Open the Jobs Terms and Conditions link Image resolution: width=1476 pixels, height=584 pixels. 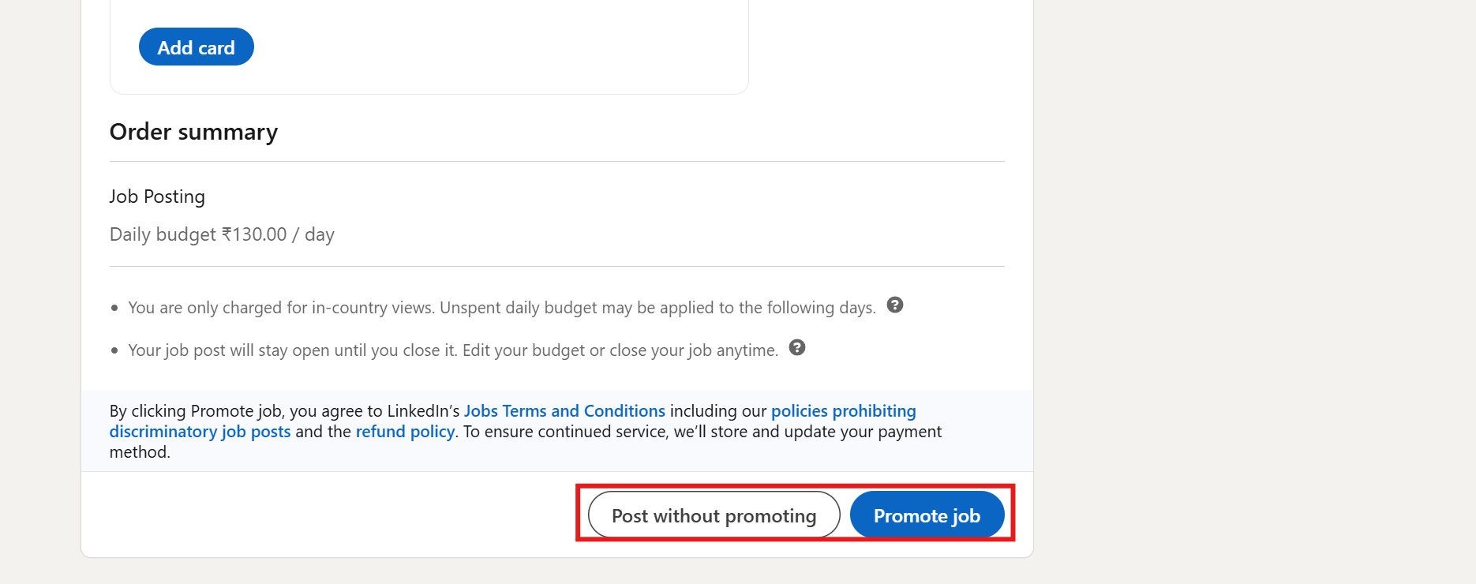pos(564,410)
